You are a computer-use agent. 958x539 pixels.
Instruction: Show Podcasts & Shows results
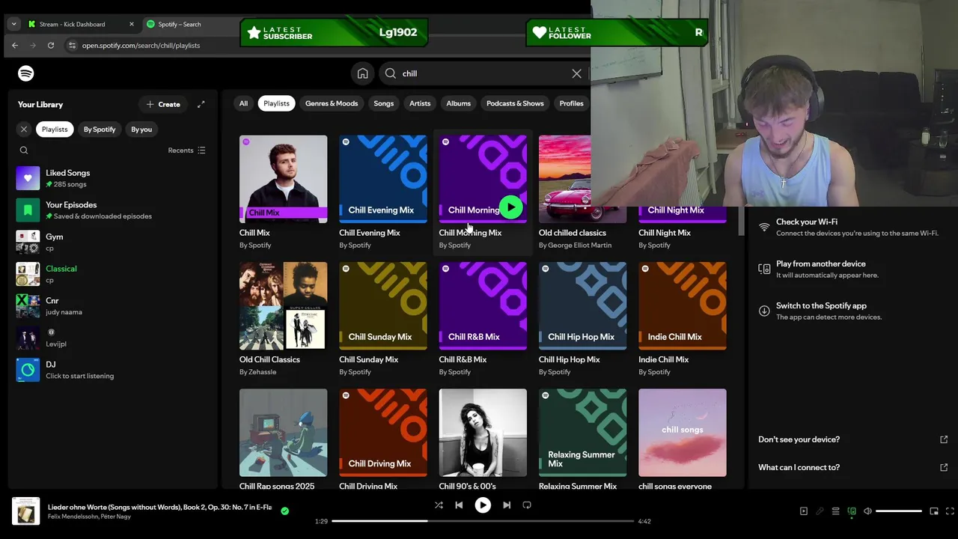coord(515,103)
